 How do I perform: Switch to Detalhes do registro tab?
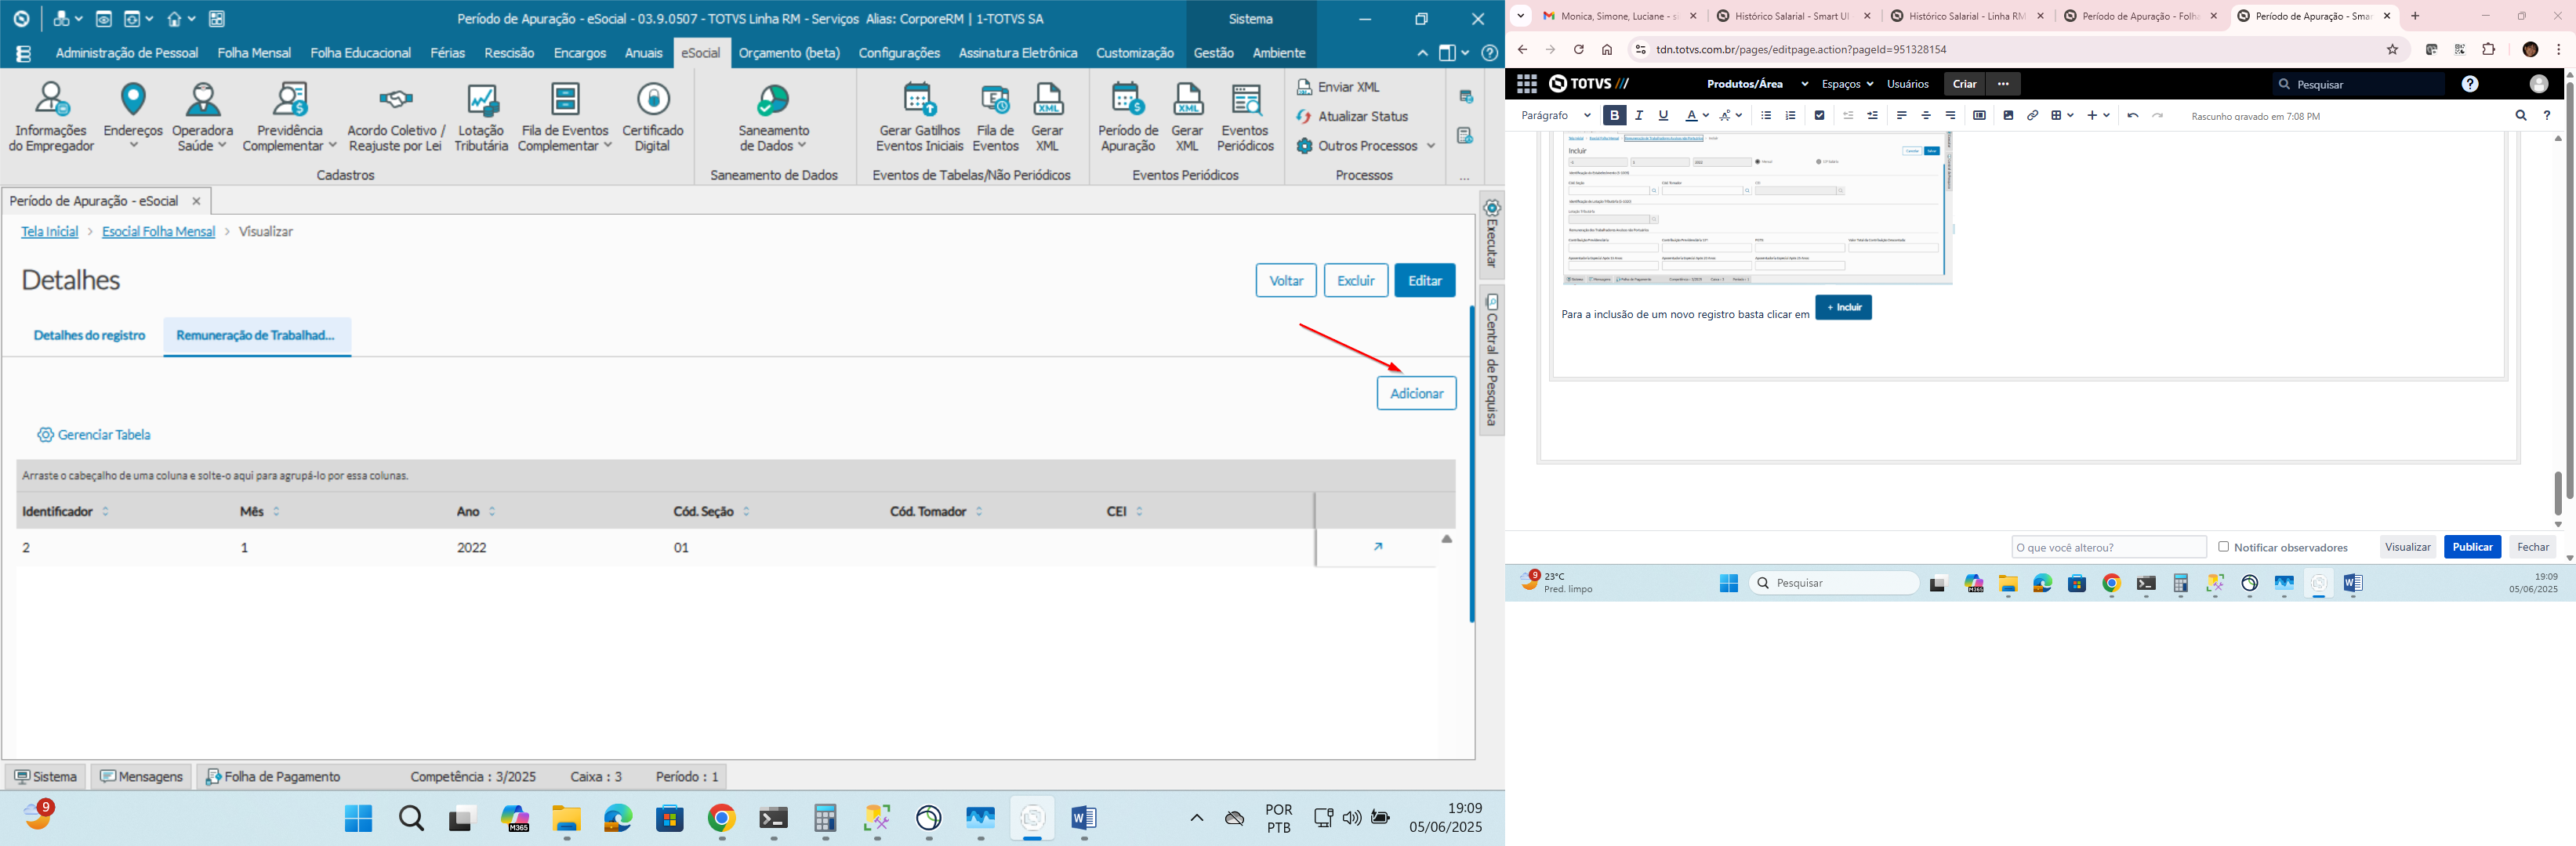point(89,335)
